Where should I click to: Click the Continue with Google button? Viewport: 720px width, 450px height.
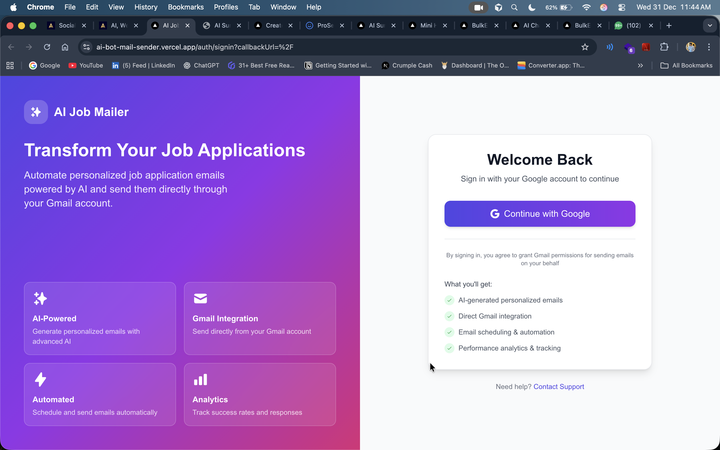coord(540,214)
